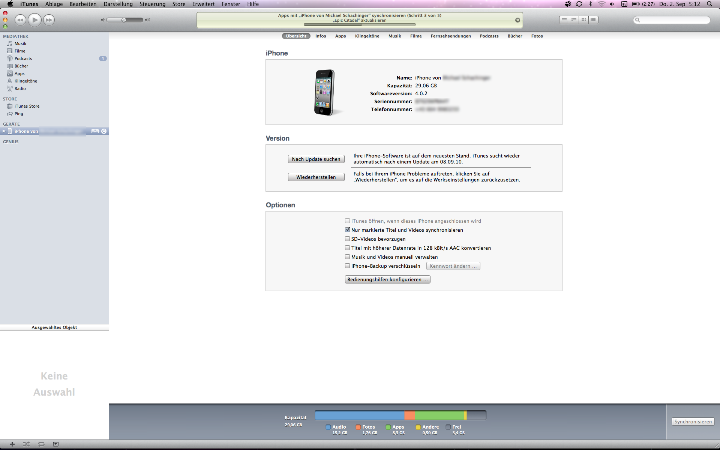Click Kennwort ändern button
Screen dimensions: 720x450
453,266
